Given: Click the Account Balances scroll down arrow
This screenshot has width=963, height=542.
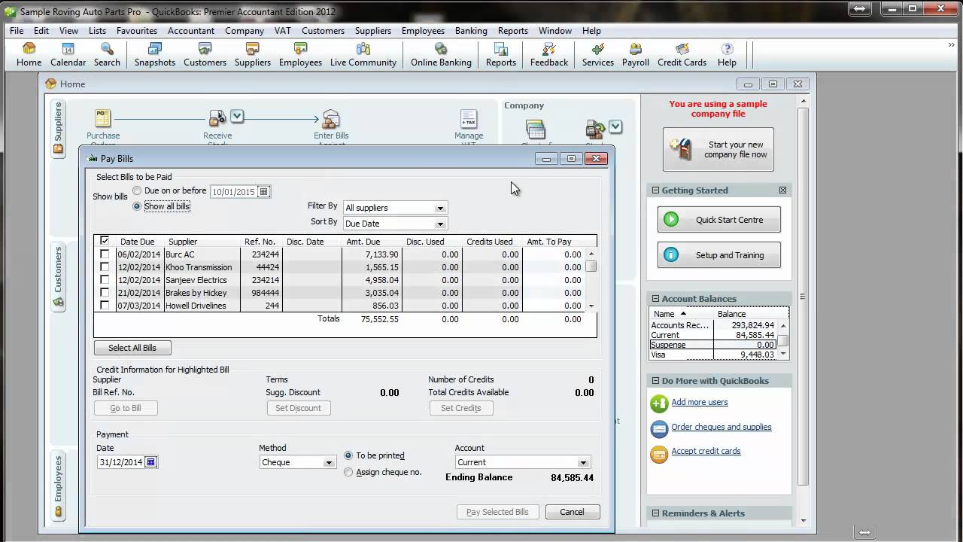Looking at the screenshot, I should point(783,354).
